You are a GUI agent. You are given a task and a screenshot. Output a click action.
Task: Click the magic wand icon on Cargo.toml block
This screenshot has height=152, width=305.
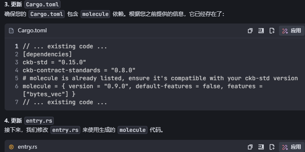(285, 31)
